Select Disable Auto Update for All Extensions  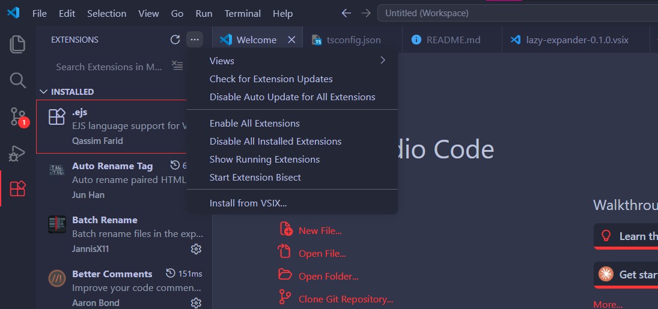293,97
